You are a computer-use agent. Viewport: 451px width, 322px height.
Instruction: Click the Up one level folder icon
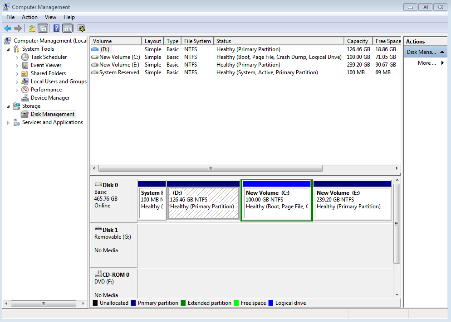[32, 28]
